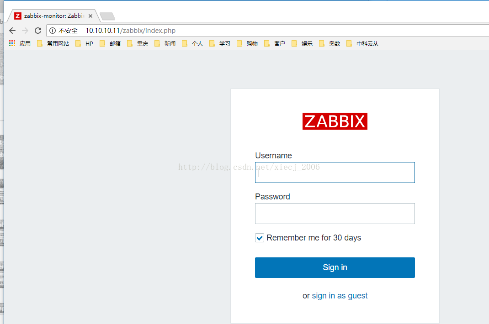Screen dimensions: 489x324
Task: Open the 邮箱 bookmark folder
Action: 110,44
